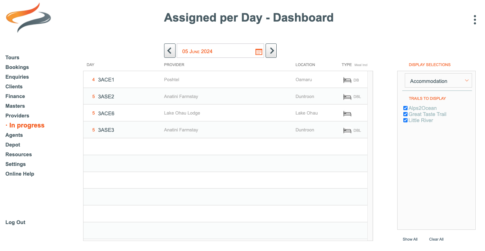Image resolution: width=485 pixels, height=251 pixels.
Task: Click the Great Taste Trail label
Action: click(x=427, y=114)
